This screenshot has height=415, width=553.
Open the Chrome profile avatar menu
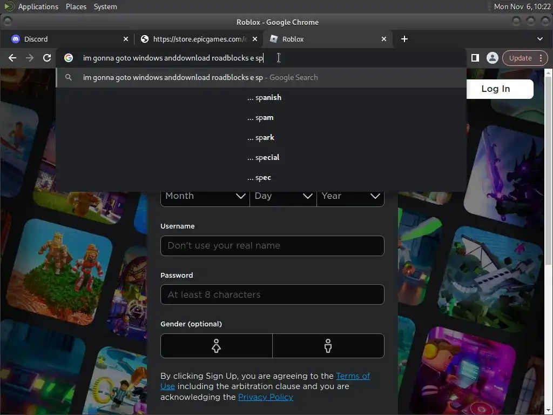[493, 58]
